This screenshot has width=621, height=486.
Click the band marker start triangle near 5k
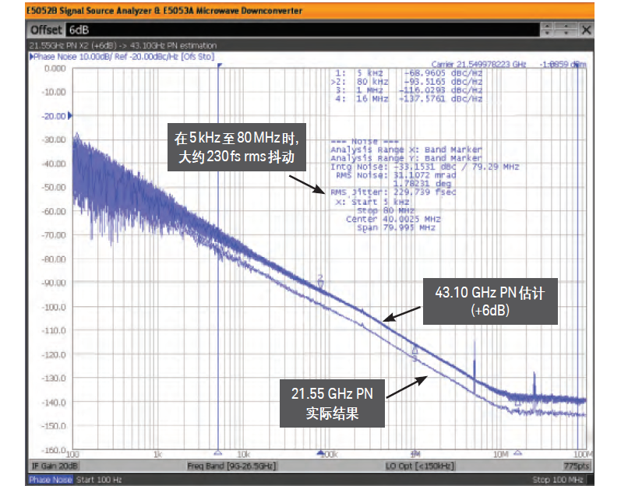pyautogui.click(x=218, y=453)
